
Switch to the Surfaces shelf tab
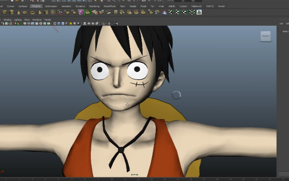coord(22,6)
